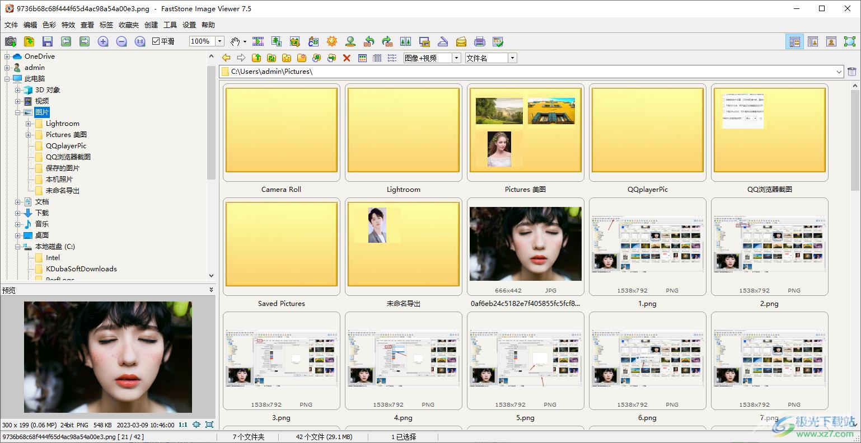The height and width of the screenshot is (443, 861).
Task: Open the 收藏夹 menu
Action: pos(129,25)
